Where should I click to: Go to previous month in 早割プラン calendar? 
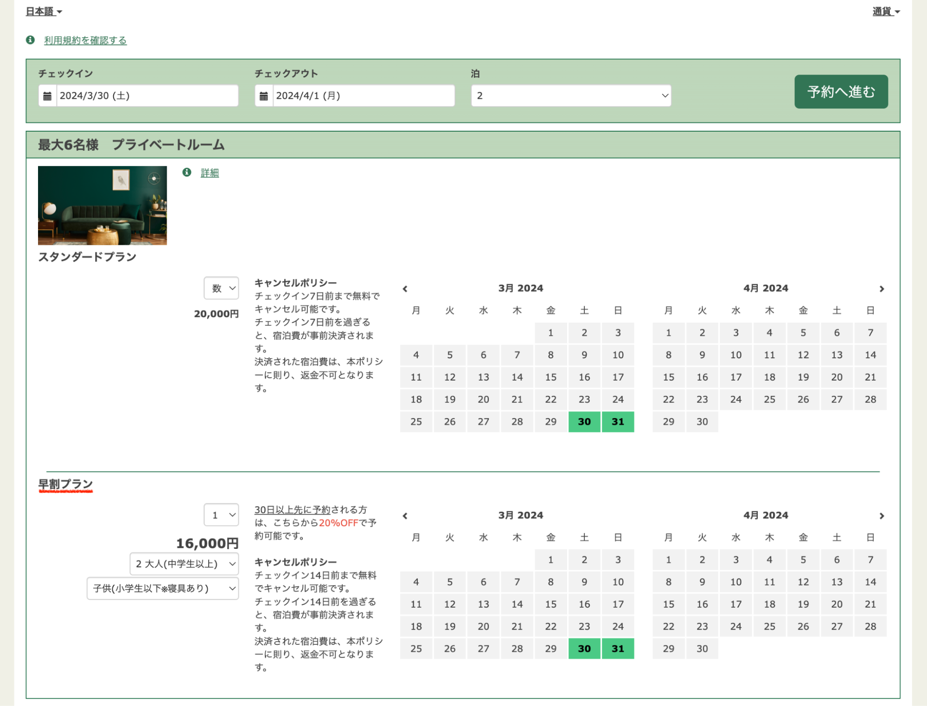(405, 516)
